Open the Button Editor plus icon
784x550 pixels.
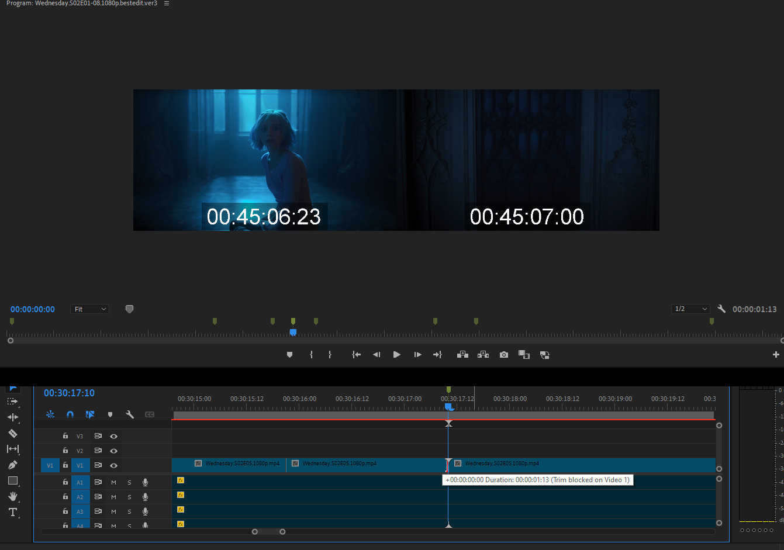[x=776, y=355]
